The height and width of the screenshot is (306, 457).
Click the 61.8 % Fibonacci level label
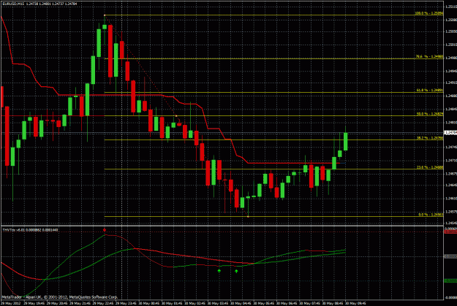click(x=430, y=91)
